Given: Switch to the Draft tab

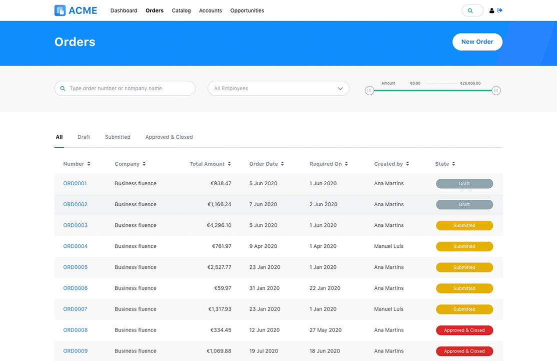Looking at the screenshot, I should pos(83,137).
